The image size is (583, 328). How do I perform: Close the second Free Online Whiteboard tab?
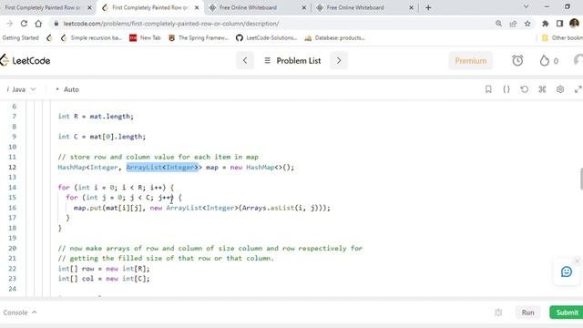tap(411, 7)
